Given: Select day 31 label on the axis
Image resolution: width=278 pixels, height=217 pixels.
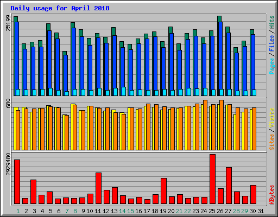Looking at the screenshot, I should 261,211.
